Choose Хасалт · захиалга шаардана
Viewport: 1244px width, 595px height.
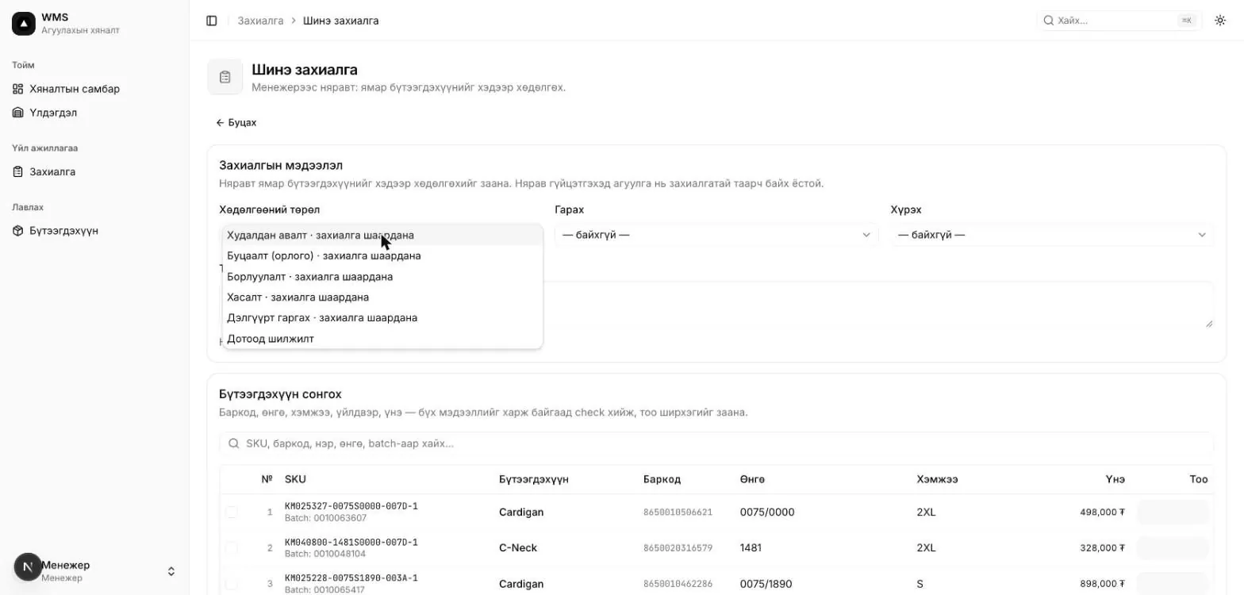click(382, 297)
